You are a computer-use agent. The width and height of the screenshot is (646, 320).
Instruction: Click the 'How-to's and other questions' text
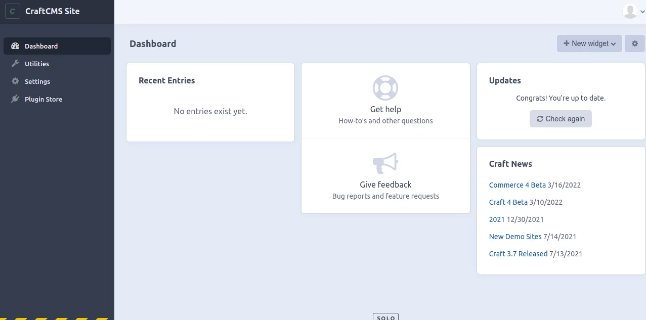(x=385, y=121)
